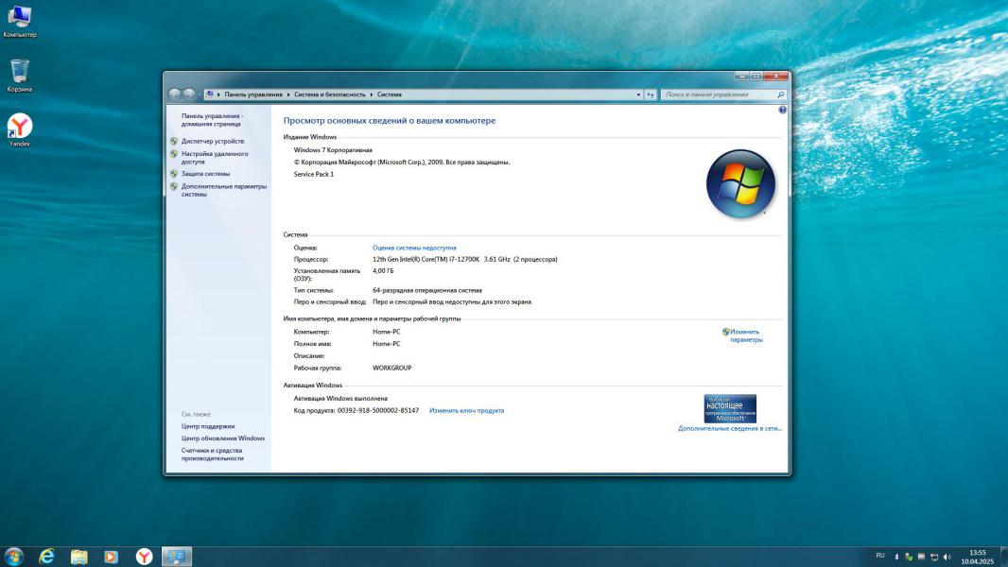Open Дополнительные параметры системы link
The width and height of the screenshot is (1008, 567).
pos(224,190)
